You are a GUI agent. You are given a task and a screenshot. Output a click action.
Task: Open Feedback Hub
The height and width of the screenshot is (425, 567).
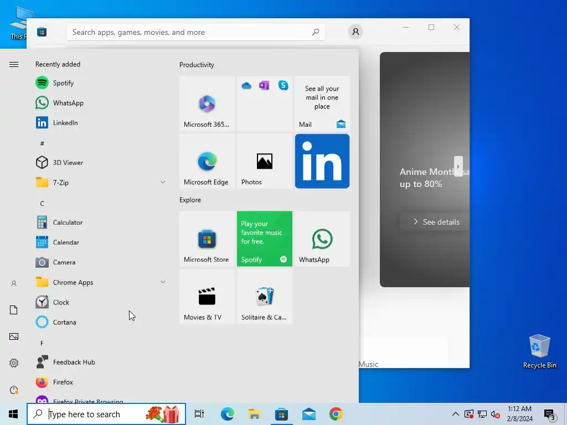pos(101,362)
